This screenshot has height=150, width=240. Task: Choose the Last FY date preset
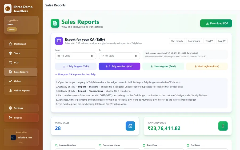click(222, 41)
